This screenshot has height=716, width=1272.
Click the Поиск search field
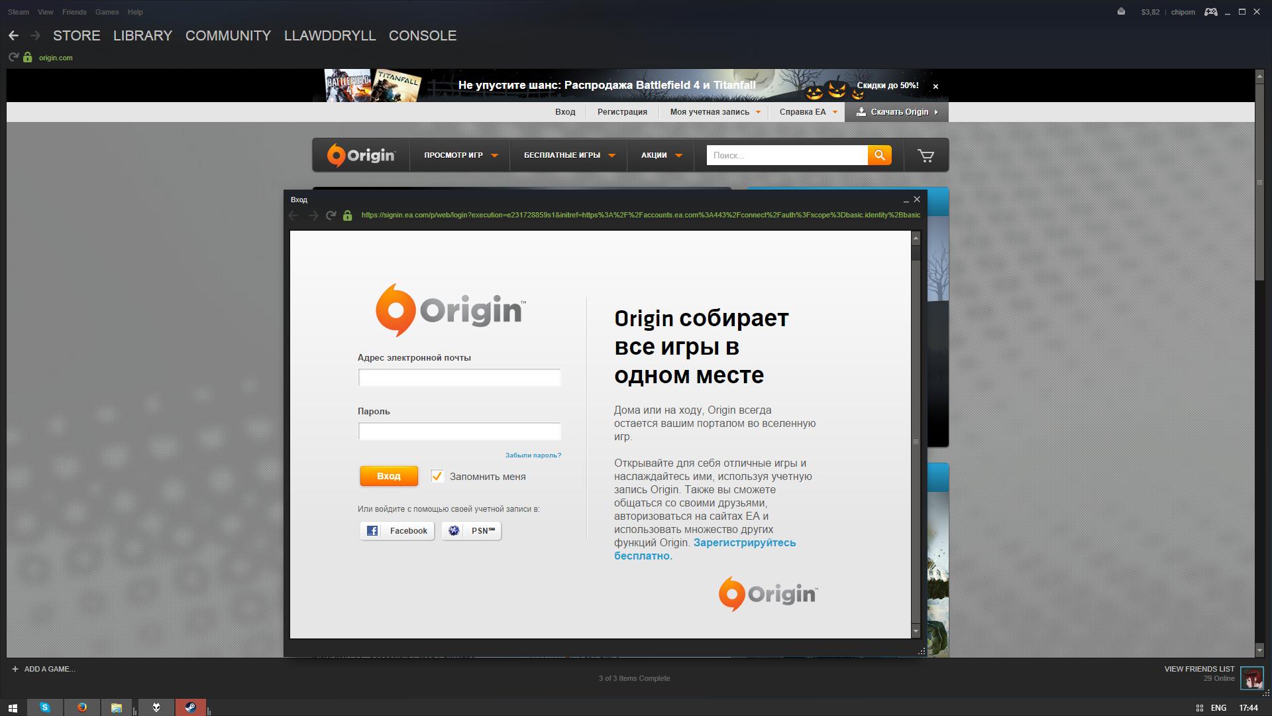pos(787,155)
